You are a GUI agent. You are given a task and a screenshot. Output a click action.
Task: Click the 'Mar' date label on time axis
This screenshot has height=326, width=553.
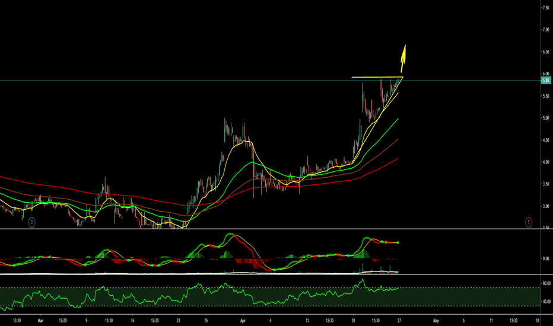tap(40, 321)
